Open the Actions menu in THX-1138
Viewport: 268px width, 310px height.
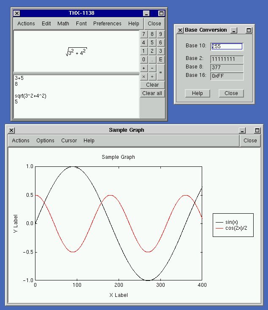[26, 24]
